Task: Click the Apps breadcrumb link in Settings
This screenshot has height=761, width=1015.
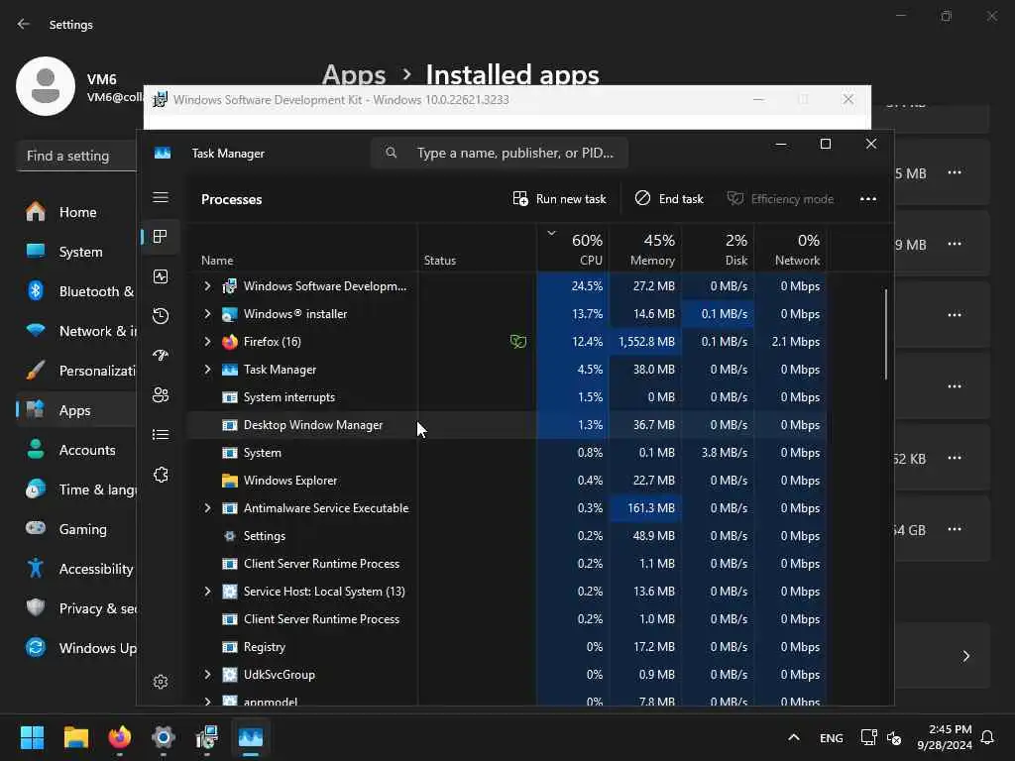Action: [x=354, y=74]
